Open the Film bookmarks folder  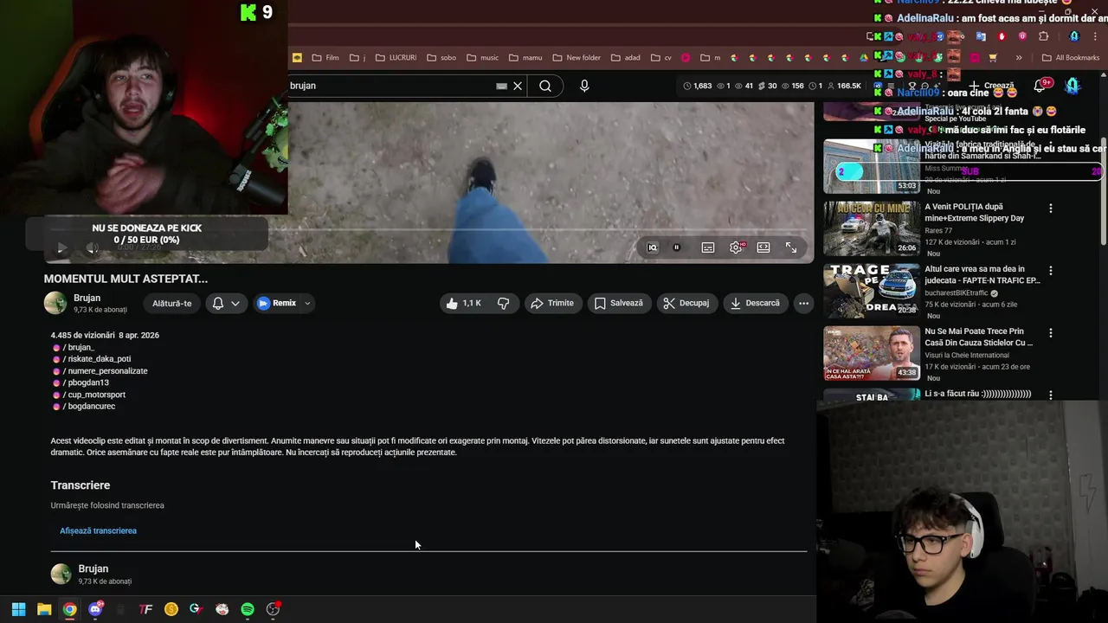tap(325, 58)
